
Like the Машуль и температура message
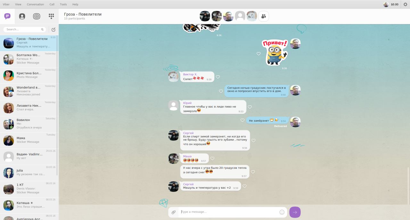244,186
